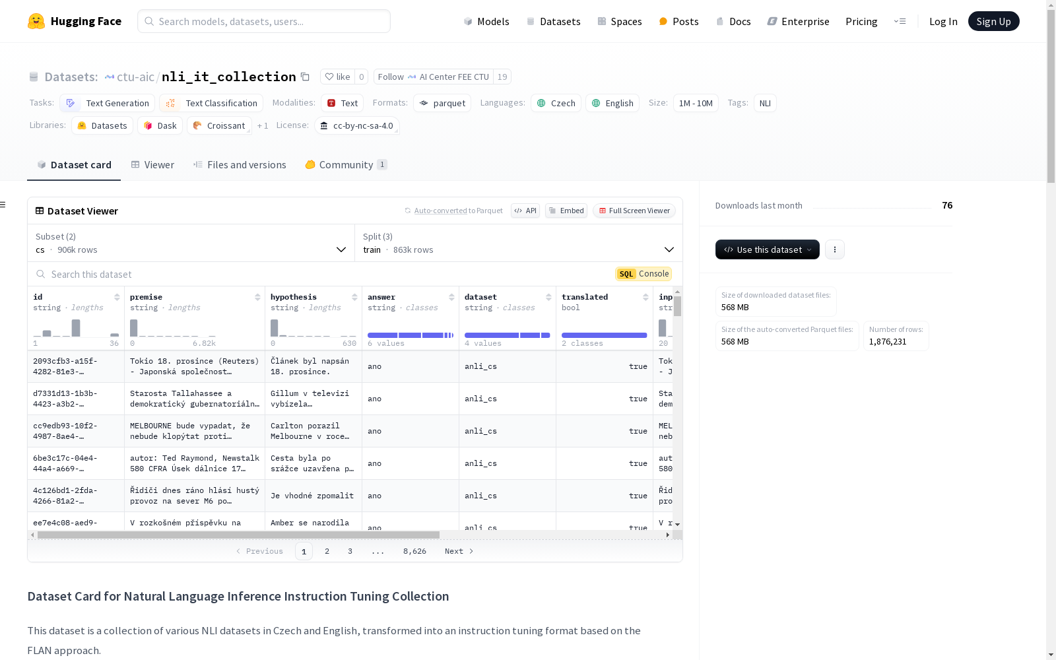Click the Auto-converted link
1056x660 pixels.
441,211
